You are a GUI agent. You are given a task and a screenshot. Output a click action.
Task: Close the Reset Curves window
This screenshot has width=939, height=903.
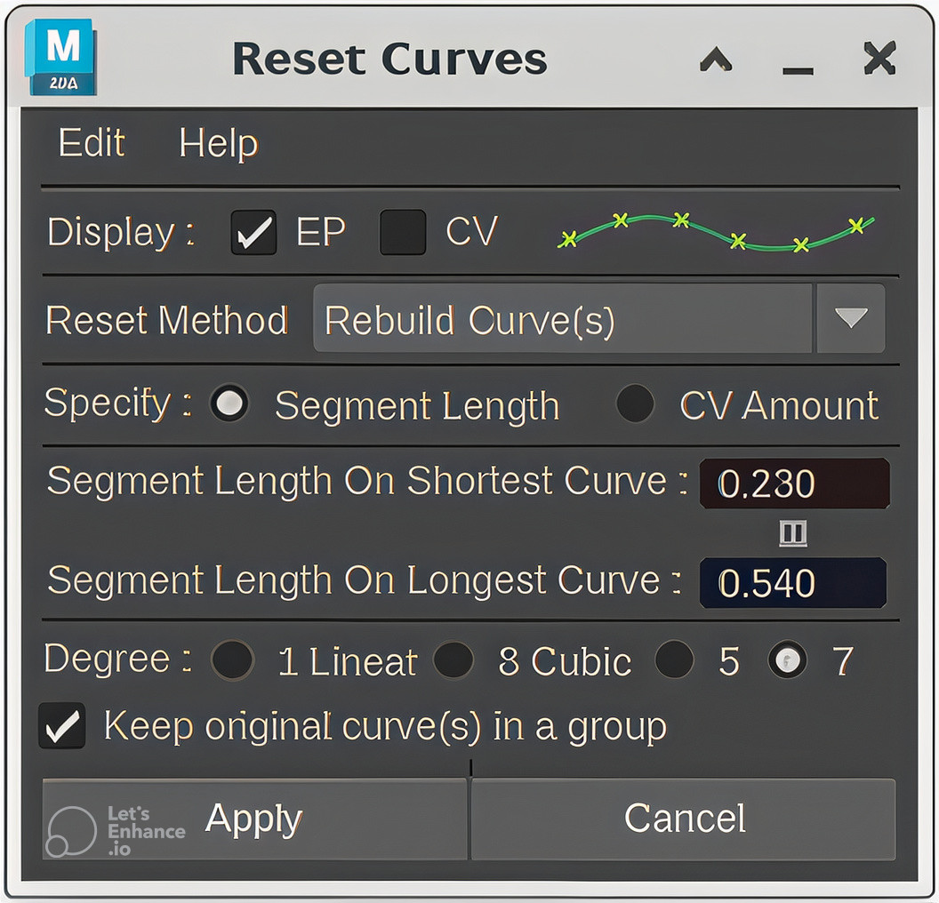(879, 60)
